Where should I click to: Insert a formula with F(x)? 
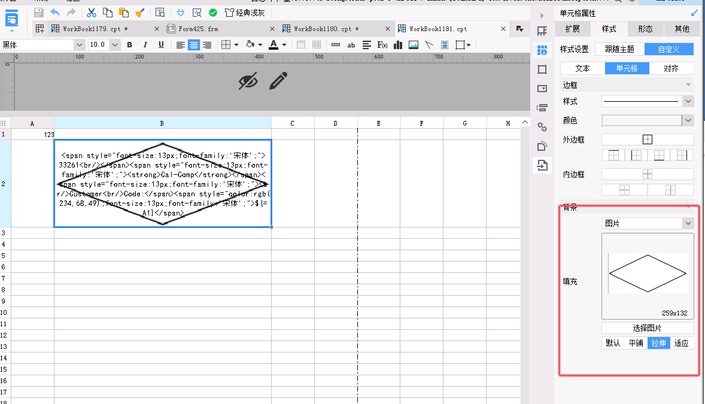pyautogui.click(x=382, y=44)
